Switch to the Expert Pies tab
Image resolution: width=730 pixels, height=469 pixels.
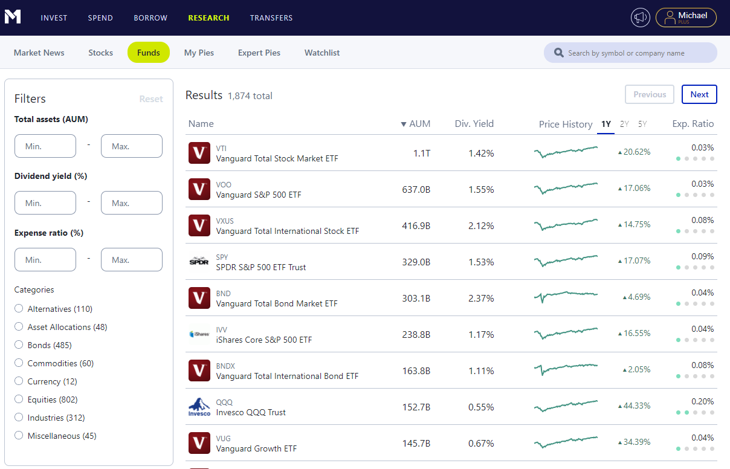pyautogui.click(x=259, y=53)
